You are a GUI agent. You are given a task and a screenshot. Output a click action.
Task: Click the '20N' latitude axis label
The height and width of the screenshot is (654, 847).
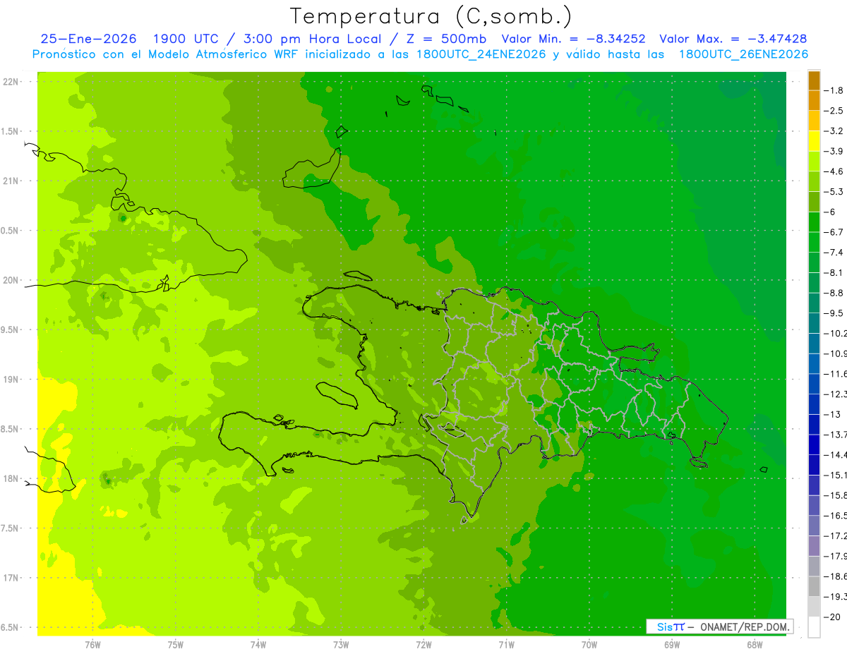point(10,280)
